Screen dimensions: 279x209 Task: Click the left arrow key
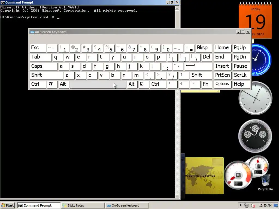[x=172, y=84]
